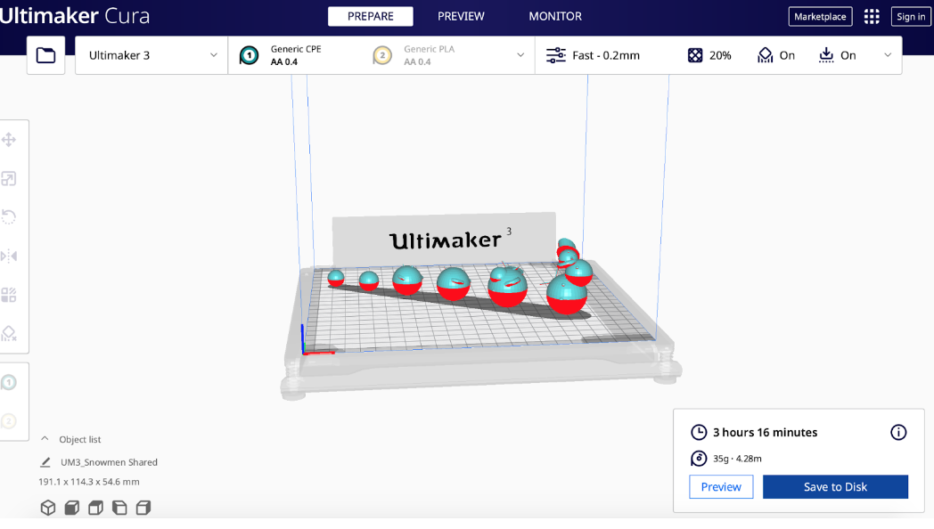Click the profile settings sliders icon
The image size is (934, 529).
[x=556, y=55]
